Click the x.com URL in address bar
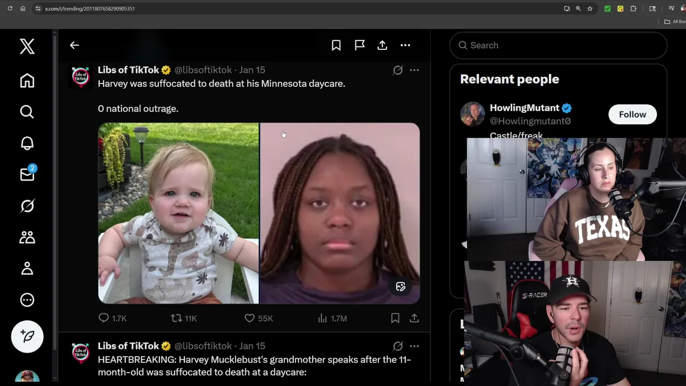The height and width of the screenshot is (386, 686). [90, 9]
